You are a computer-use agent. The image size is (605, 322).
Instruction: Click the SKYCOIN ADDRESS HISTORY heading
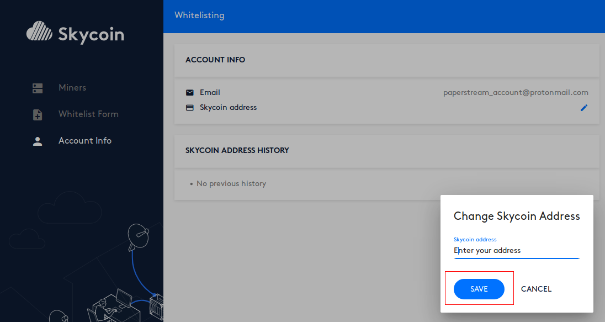tap(237, 151)
